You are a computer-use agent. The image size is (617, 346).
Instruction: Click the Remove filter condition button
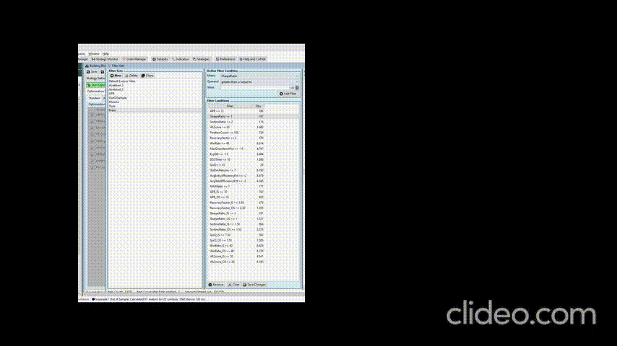[x=216, y=285]
